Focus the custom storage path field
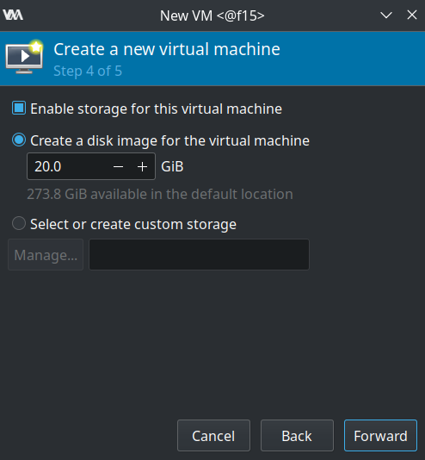 tap(200, 255)
